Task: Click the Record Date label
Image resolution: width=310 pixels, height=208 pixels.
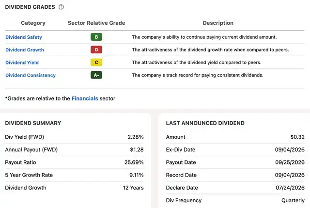Action: (x=181, y=175)
